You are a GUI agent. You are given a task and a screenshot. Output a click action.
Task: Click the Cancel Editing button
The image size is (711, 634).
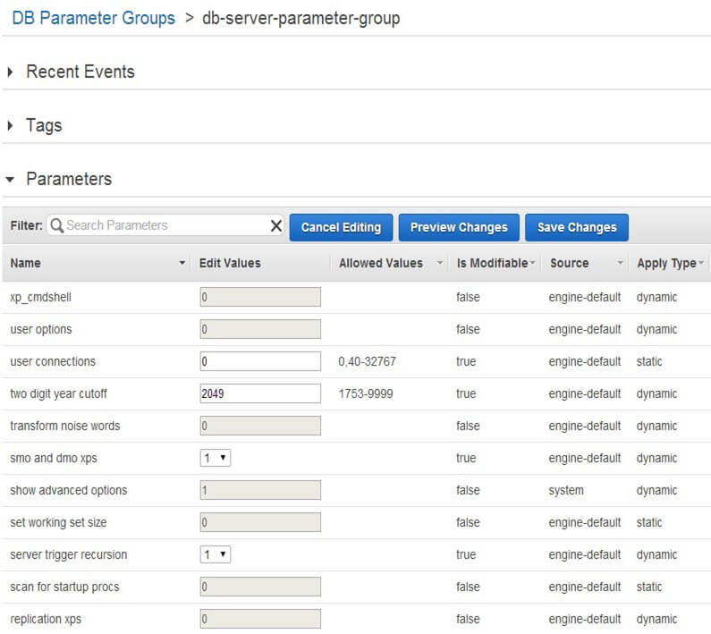click(341, 227)
